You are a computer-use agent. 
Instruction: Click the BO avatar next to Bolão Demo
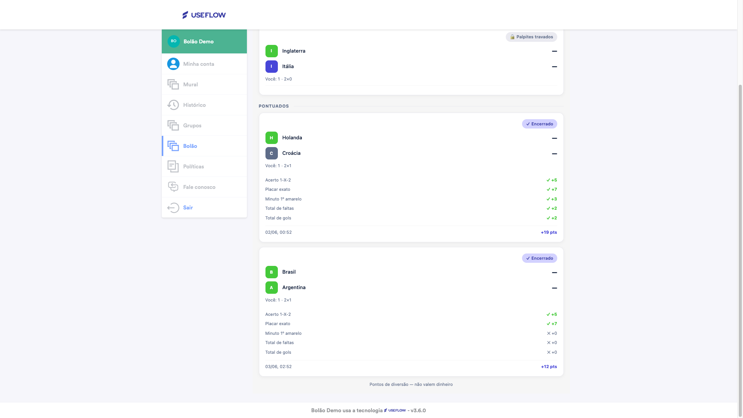point(173,41)
